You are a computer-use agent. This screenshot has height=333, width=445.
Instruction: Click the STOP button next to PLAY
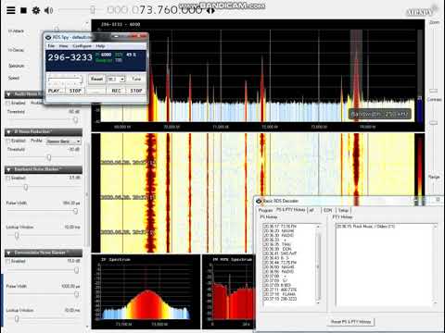click(75, 91)
